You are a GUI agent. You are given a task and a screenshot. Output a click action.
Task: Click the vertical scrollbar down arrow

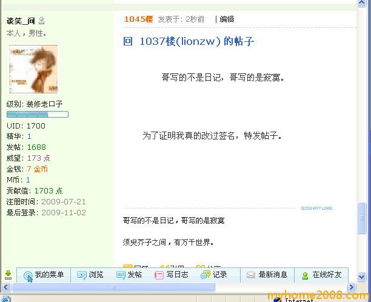[x=361, y=276]
